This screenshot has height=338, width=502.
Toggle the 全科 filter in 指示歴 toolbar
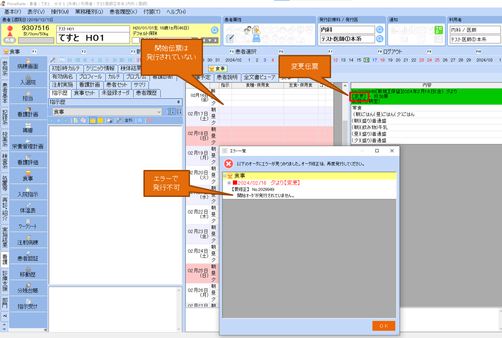[x=129, y=120]
